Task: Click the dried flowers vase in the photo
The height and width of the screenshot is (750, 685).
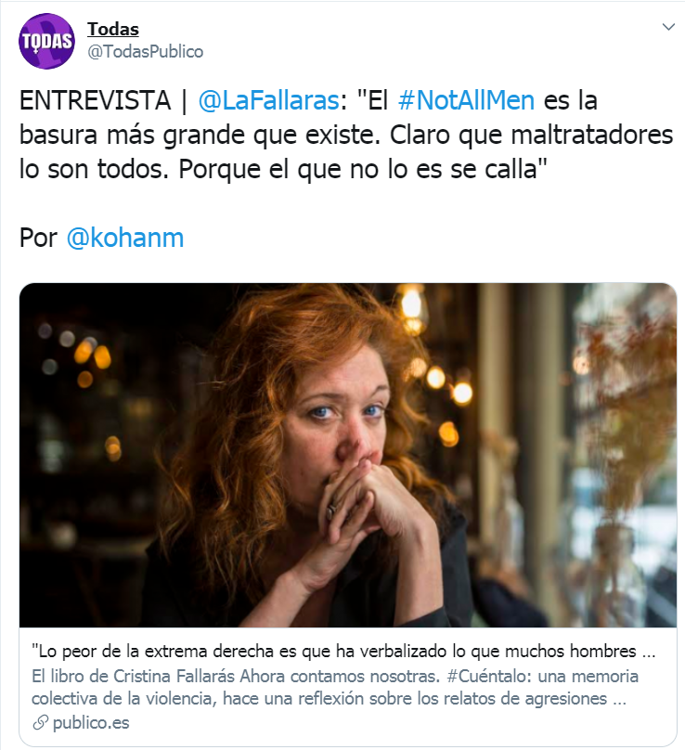Action: (x=622, y=478)
